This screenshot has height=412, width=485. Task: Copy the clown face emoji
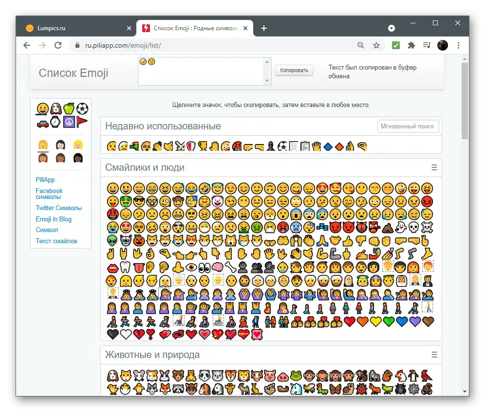point(218,201)
